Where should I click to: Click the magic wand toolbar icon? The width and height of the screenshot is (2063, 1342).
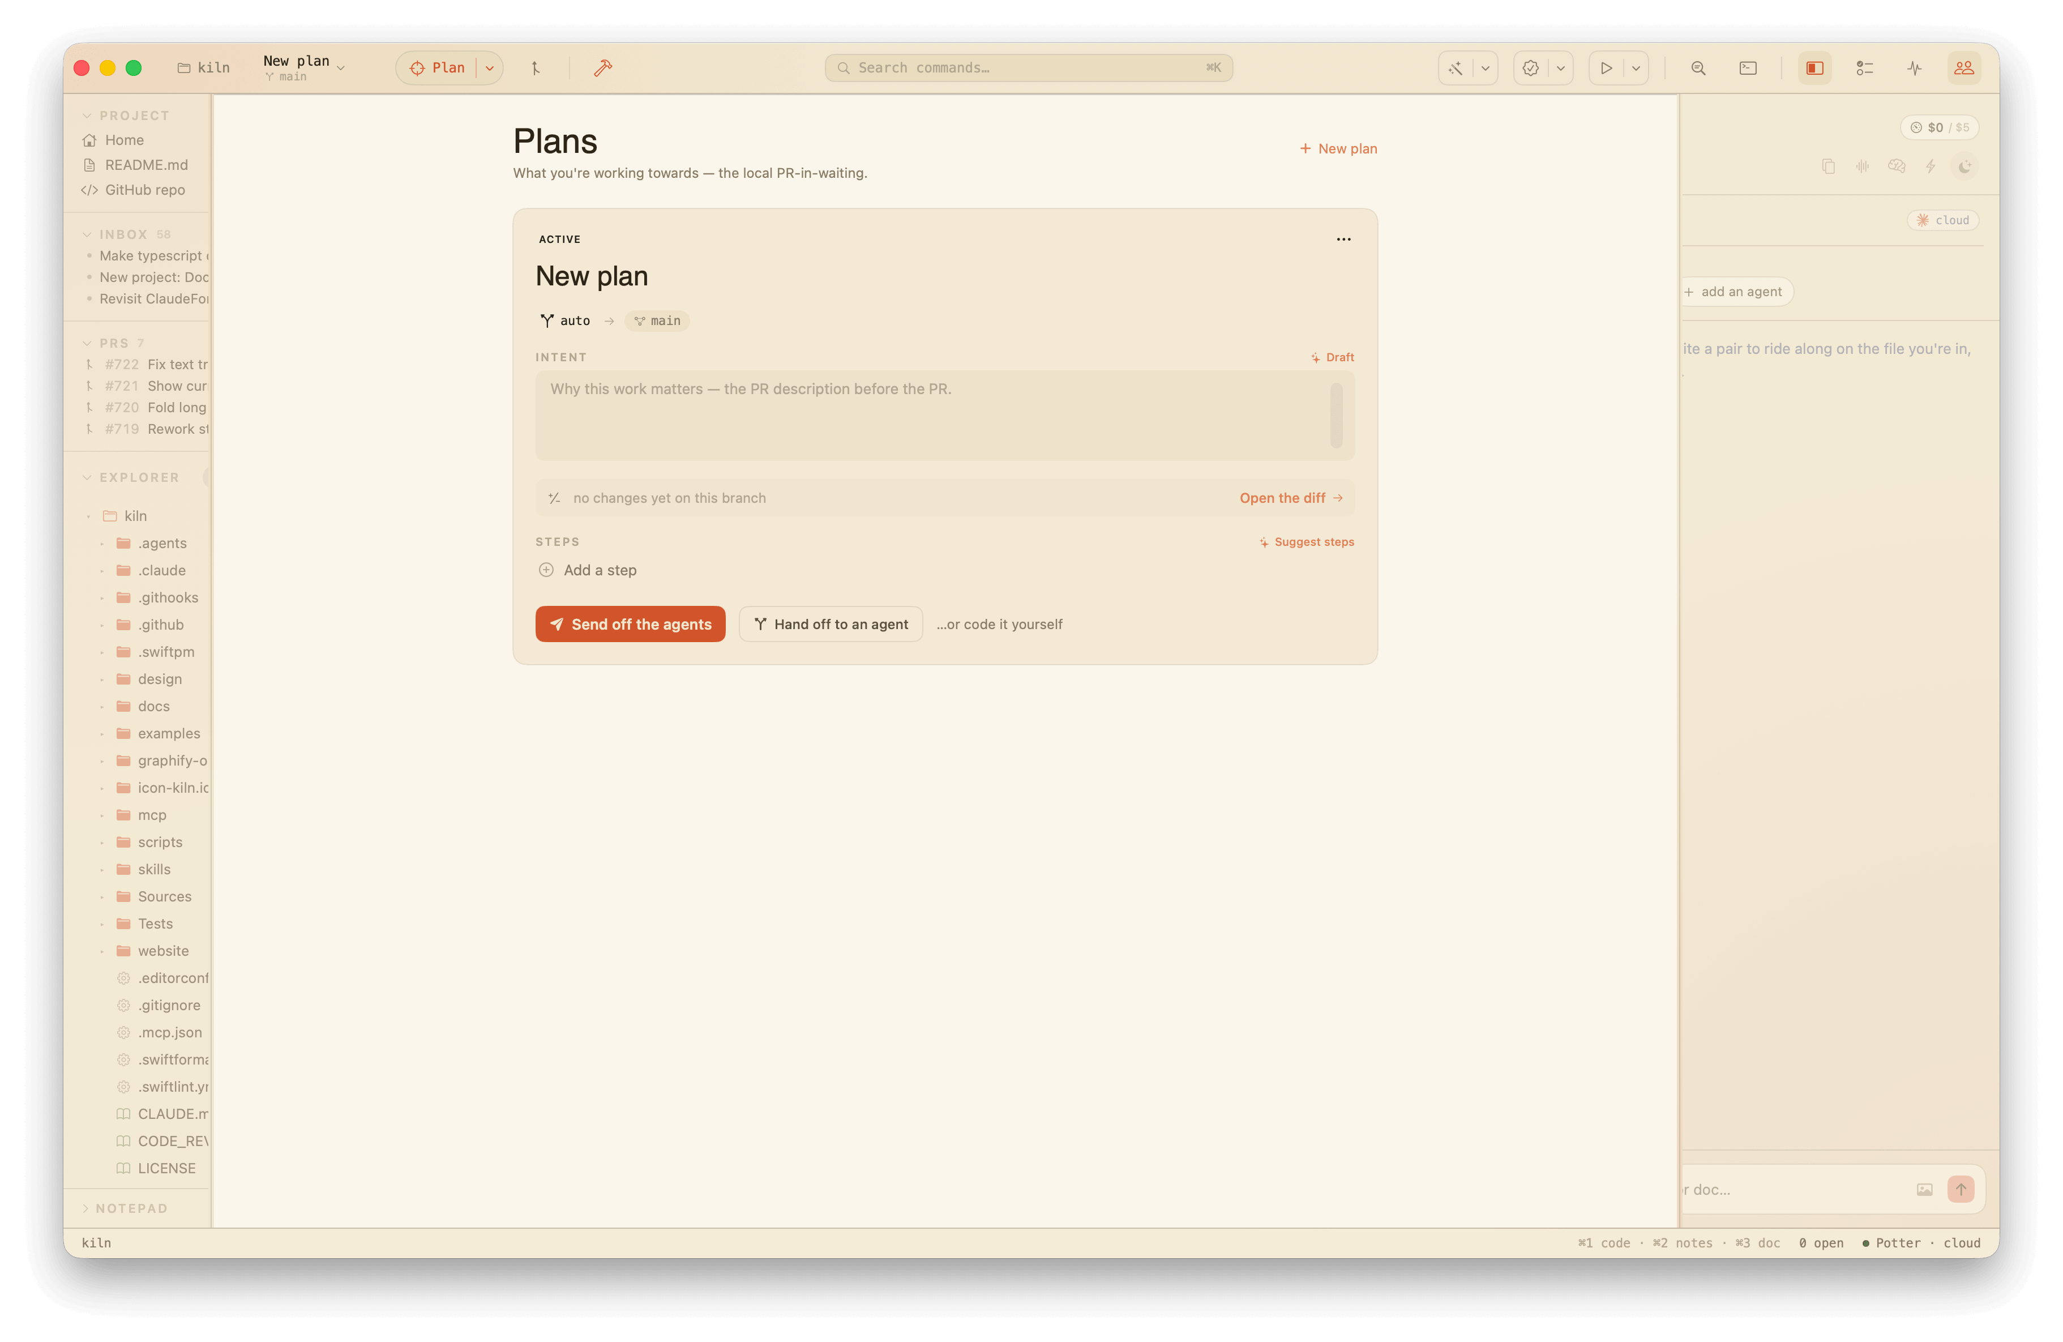point(1456,67)
